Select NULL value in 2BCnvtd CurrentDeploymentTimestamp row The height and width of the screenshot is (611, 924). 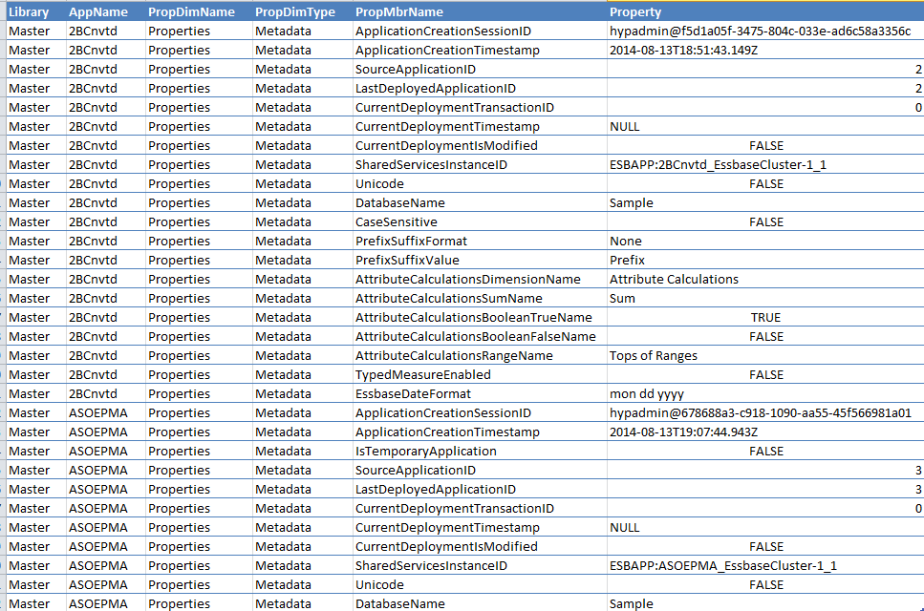765,127
